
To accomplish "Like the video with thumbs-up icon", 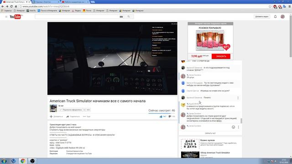I will click(x=161, y=117).
